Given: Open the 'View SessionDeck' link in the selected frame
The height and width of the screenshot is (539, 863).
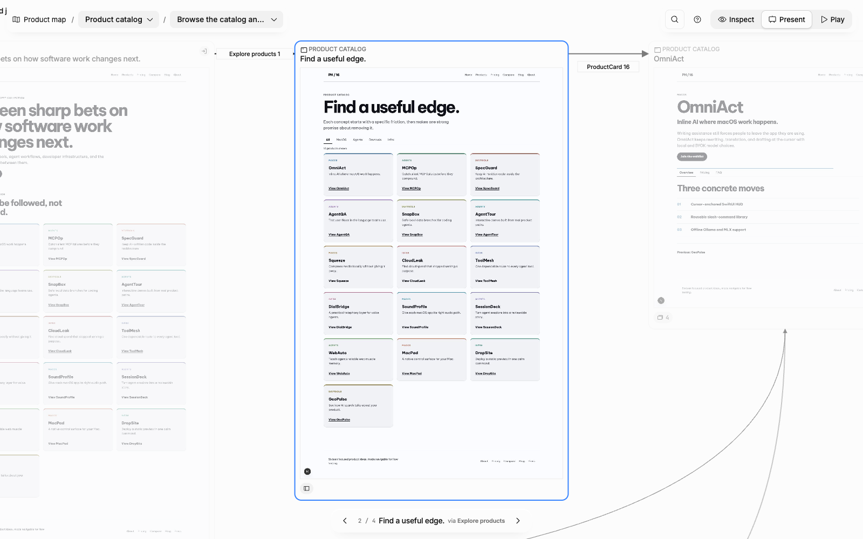Looking at the screenshot, I should click(488, 327).
